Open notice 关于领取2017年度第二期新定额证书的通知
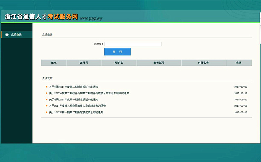This screenshot has width=261, height=162. 74,87
